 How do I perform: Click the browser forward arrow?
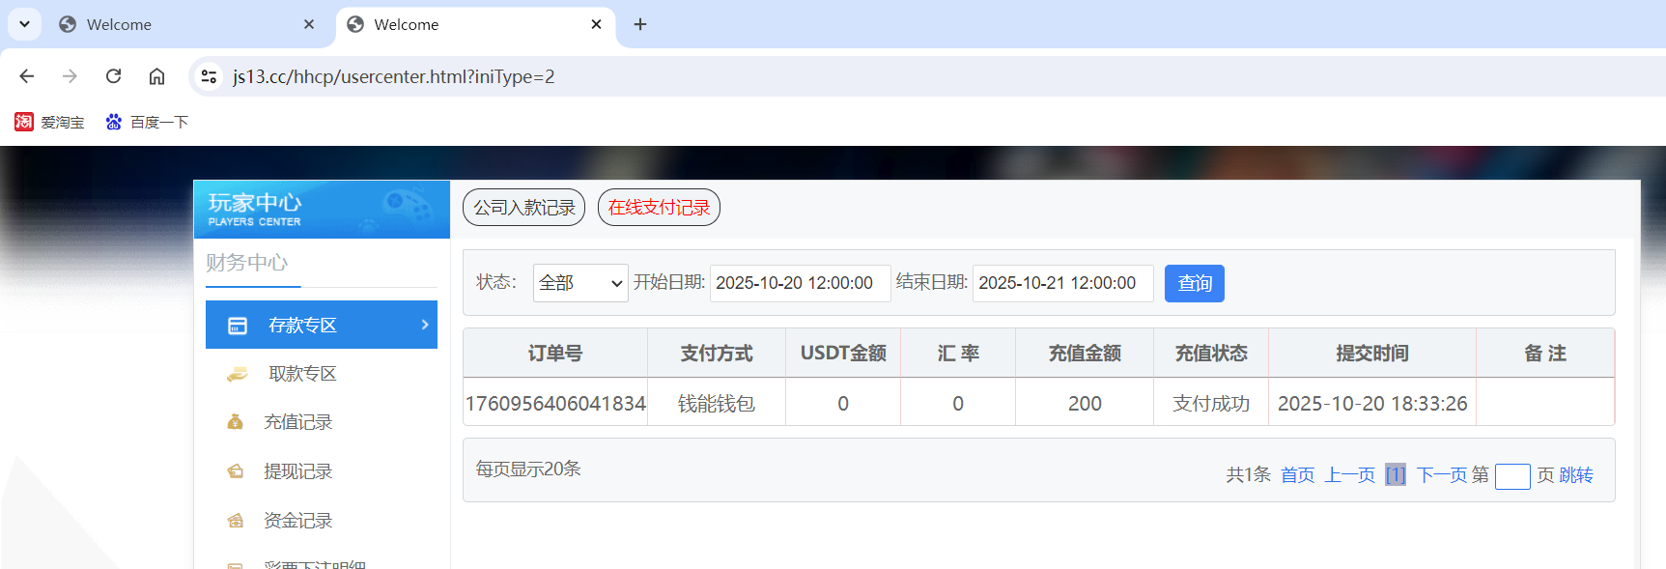pos(70,76)
